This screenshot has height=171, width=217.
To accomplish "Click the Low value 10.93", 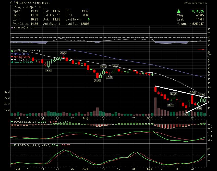I will 34,19.
